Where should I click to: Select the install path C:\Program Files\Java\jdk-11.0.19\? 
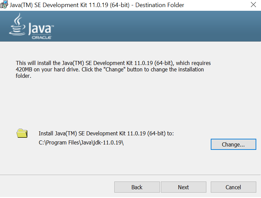point(81,142)
